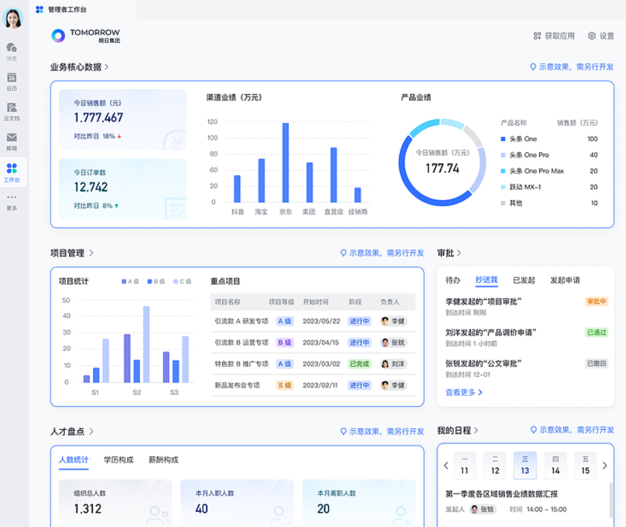Expand the 审批 section via its chevron
The image size is (626, 527).
[459, 254]
